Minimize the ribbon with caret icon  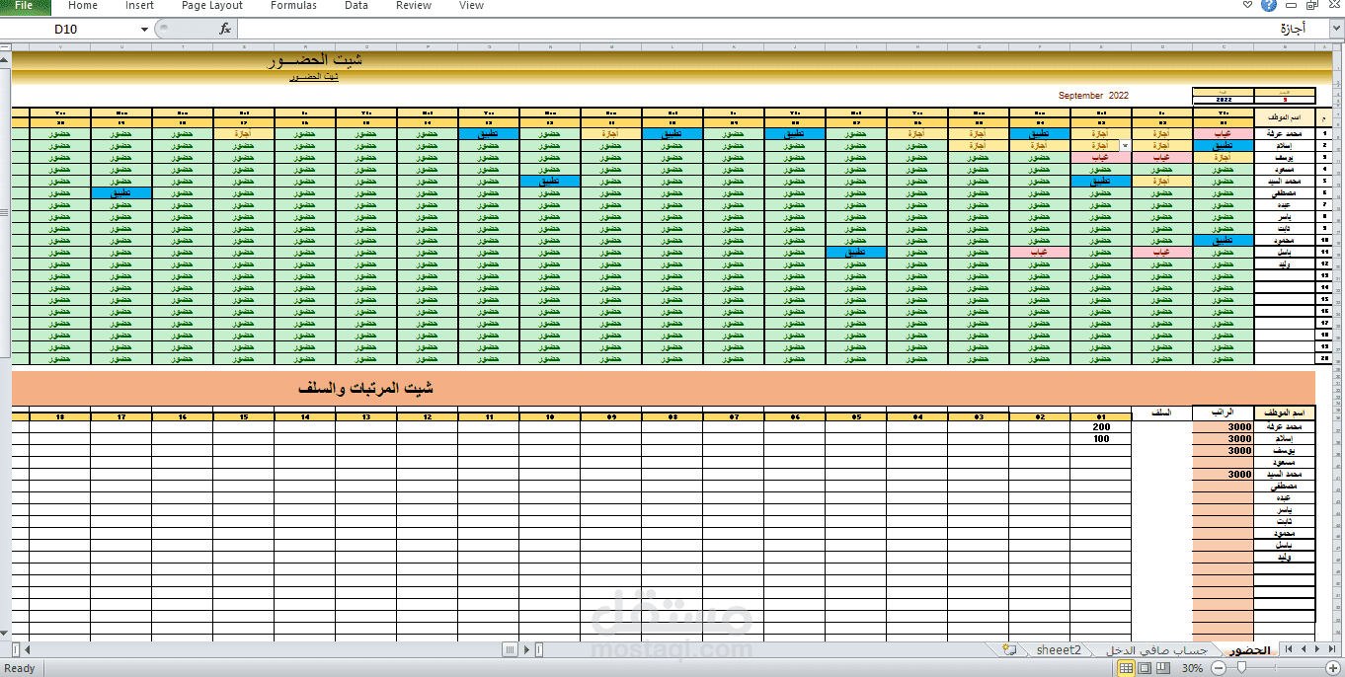[1247, 6]
